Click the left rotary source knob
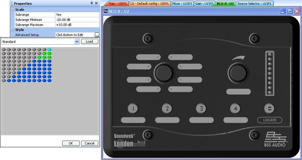Screen dimensions: 302x160 pyautogui.click(x=163, y=73)
